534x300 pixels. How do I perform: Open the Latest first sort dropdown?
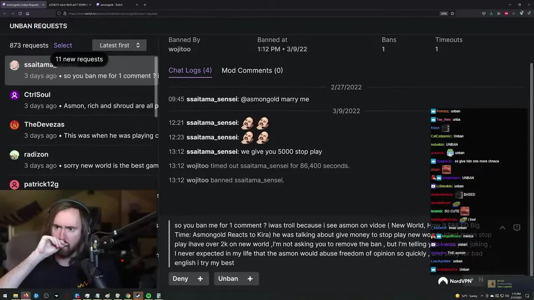[119, 45]
